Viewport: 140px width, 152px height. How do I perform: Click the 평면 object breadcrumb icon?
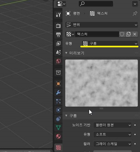(x=68, y=13)
